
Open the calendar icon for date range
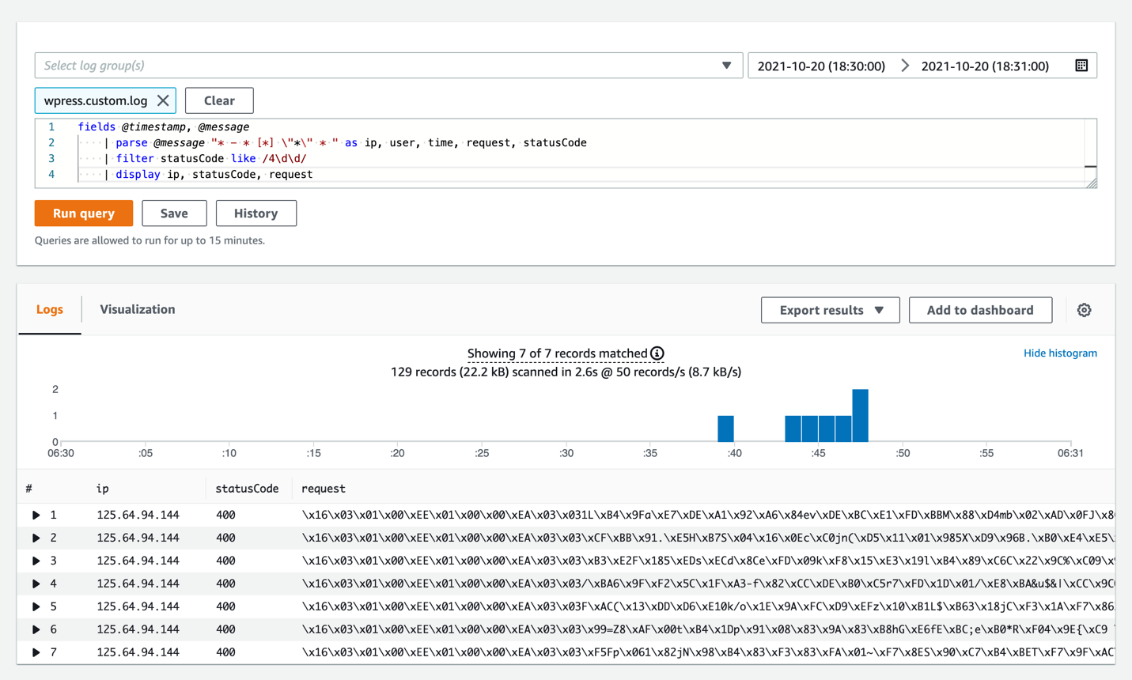pos(1081,65)
